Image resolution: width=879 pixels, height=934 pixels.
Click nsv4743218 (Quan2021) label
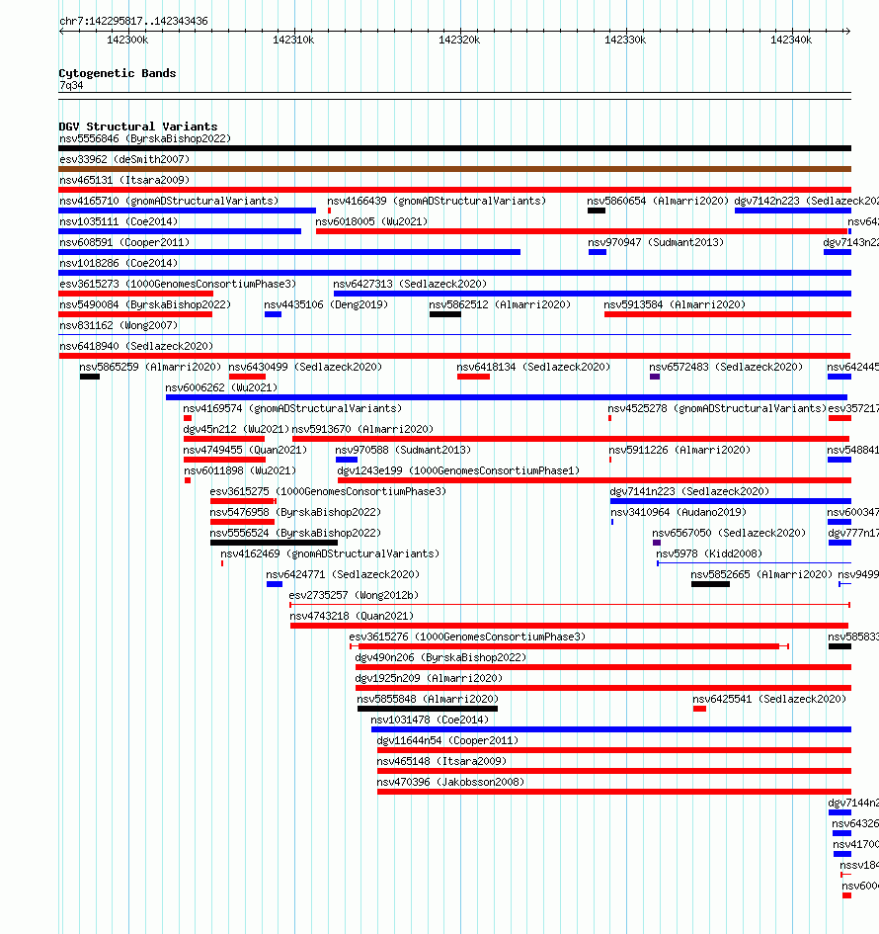352,617
